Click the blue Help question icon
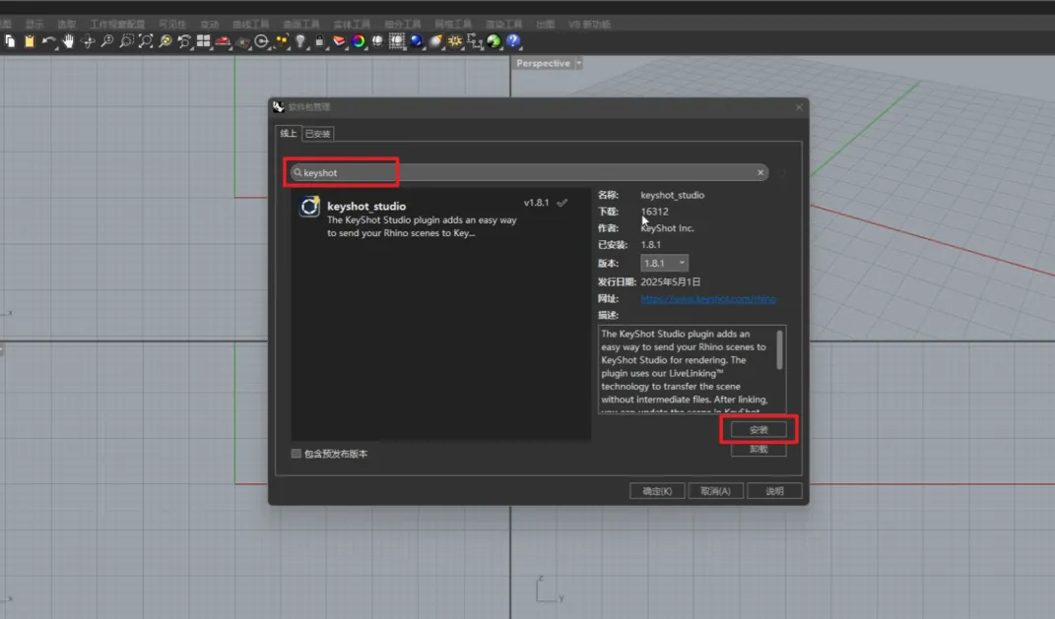 [x=513, y=41]
